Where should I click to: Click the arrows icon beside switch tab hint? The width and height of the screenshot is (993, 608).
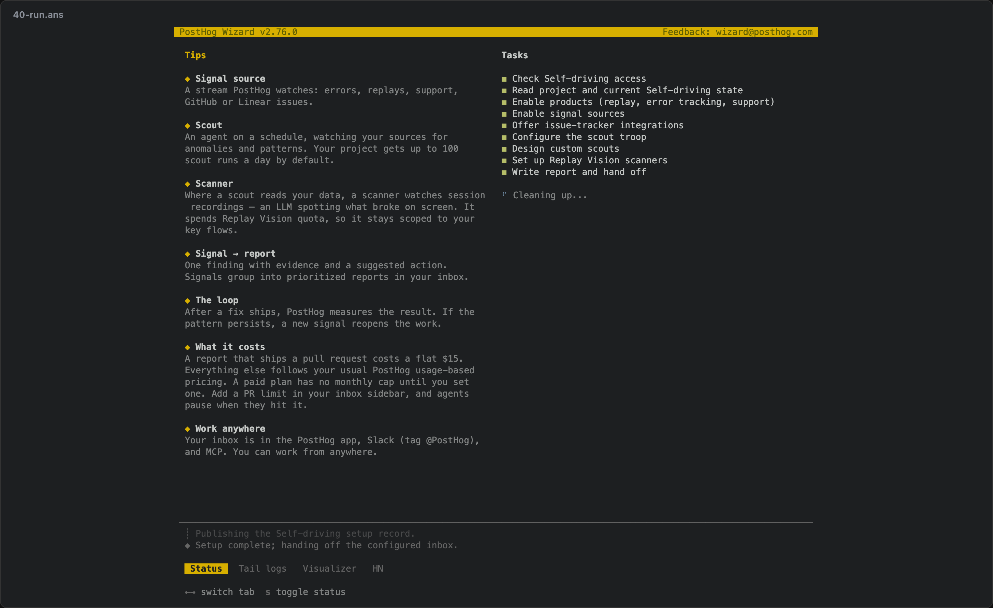[190, 592]
